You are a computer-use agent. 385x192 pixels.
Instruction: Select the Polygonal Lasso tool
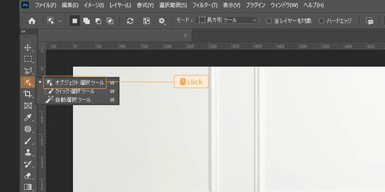pos(28,71)
